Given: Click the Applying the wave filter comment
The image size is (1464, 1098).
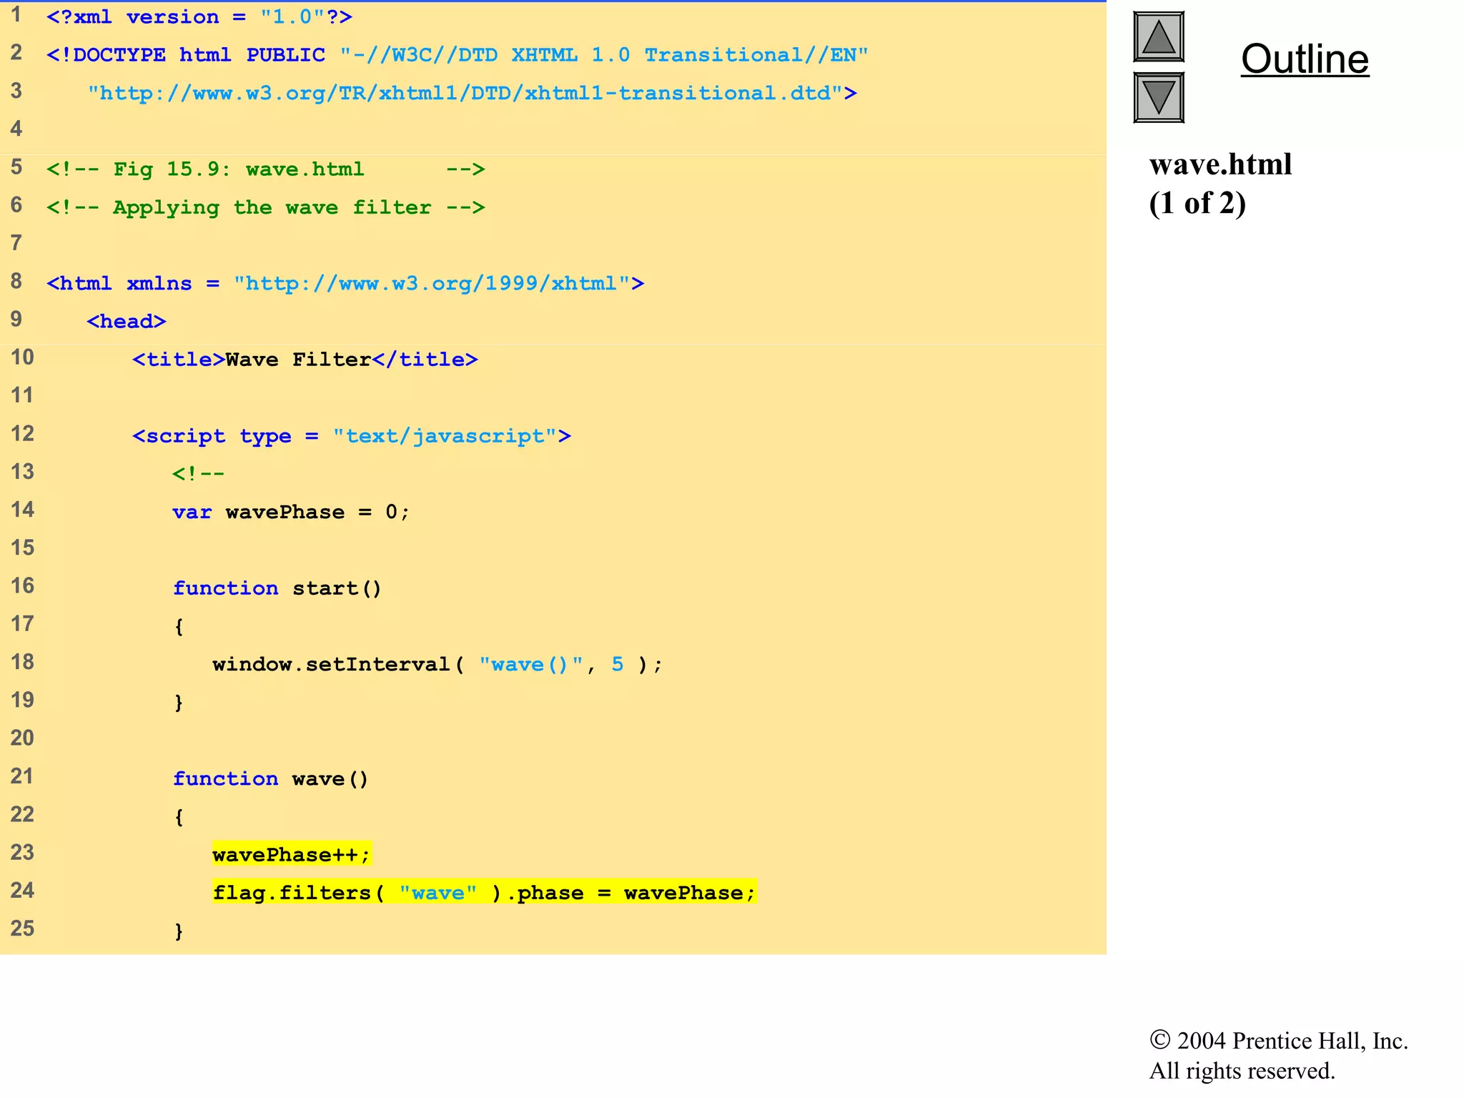Looking at the screenshot, I should pos(265,207).
